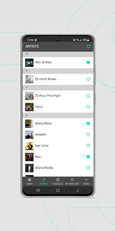Select the 72-Hour Post Fight thumbnail
The width and height of the screenshot is (115, 231).
pyautogui.click(x=29, y=96)
